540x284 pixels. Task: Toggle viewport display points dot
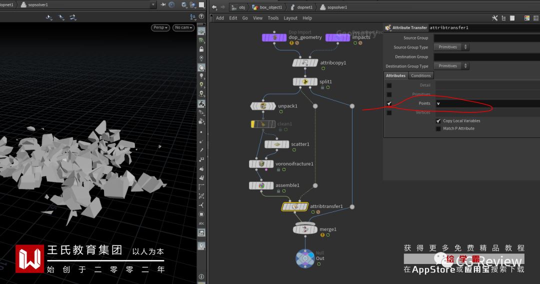tap(201, 132)
